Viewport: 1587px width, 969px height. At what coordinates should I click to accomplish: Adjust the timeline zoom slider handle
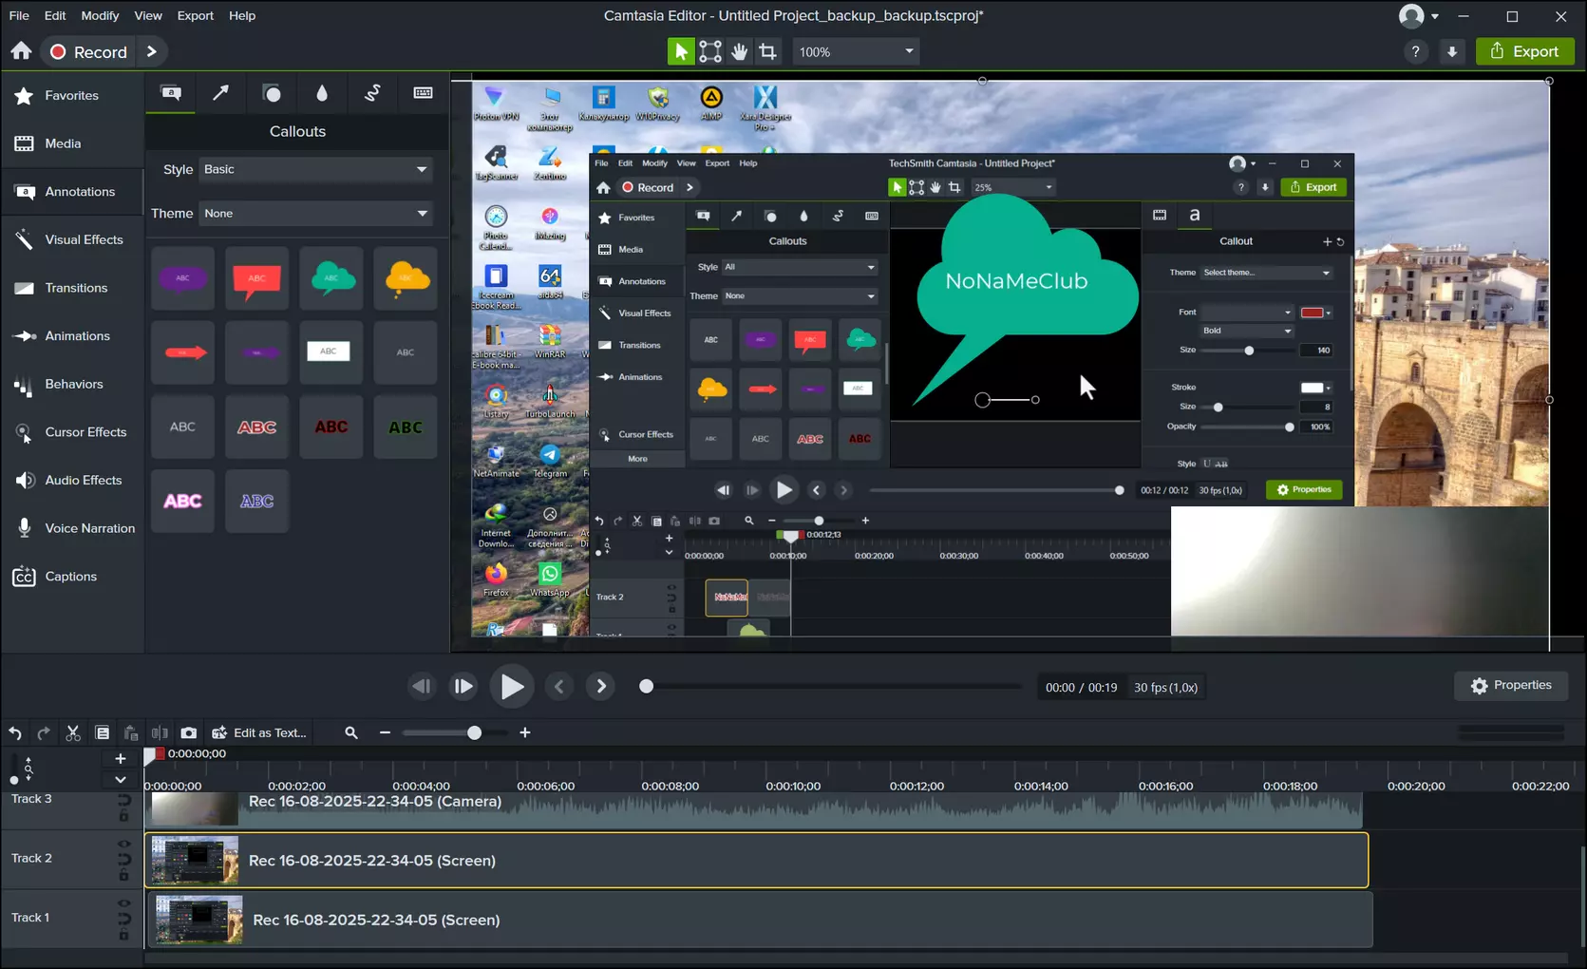[474, 732]
